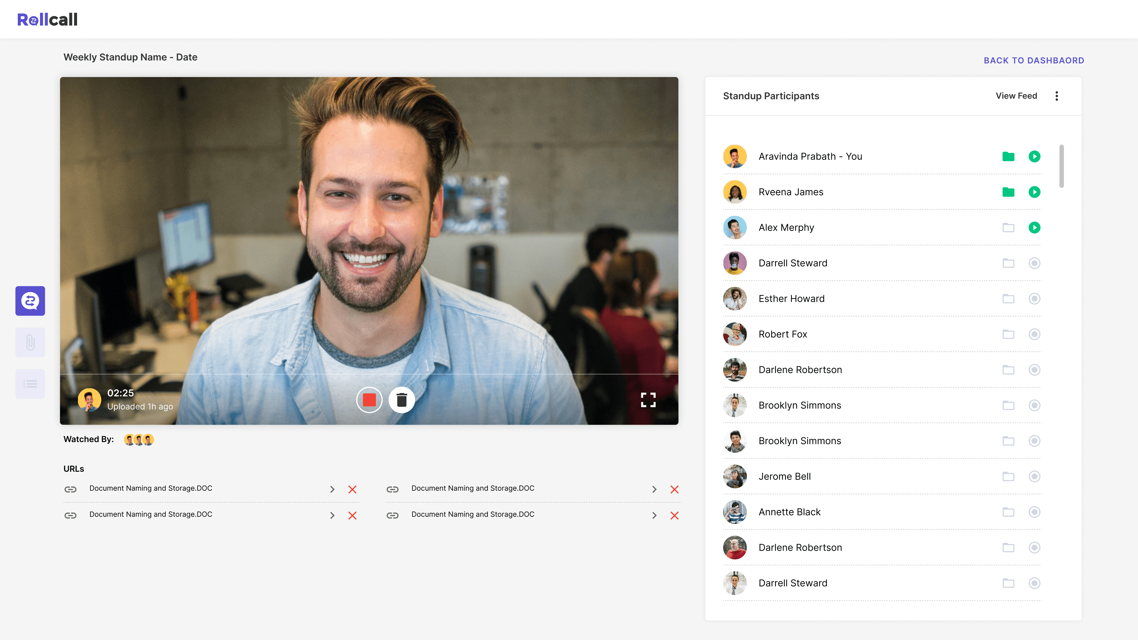Open Rveena James's green folder
Screen dimensions: 1138x640
coord(1008,192)
